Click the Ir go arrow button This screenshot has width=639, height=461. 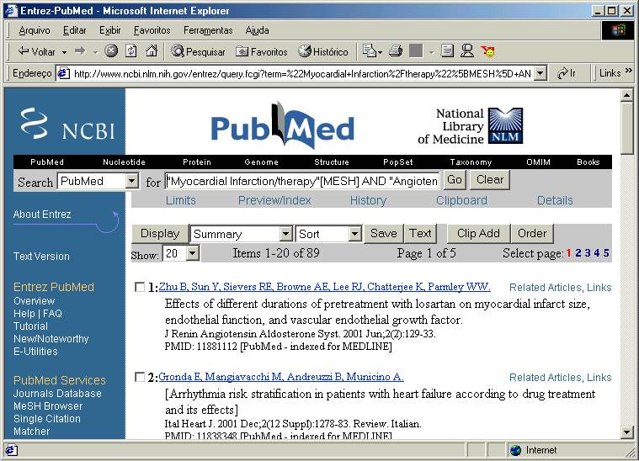pyautogui.click(x=567, y=73)
